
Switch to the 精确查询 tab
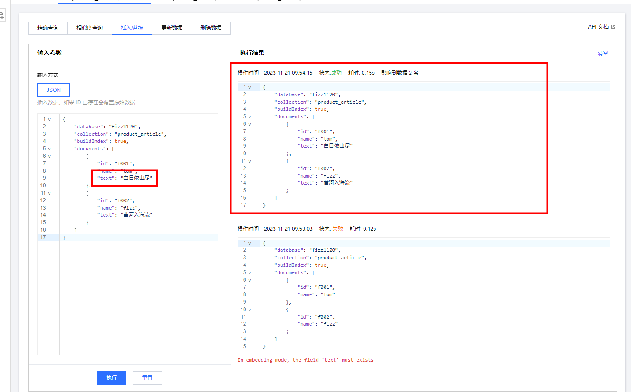[48, 28]
